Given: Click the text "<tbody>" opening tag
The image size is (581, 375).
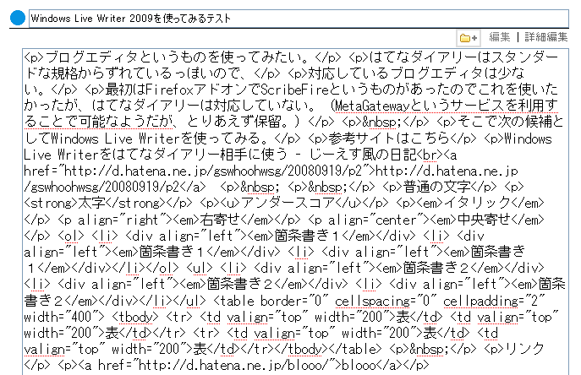Looking at the screenshot, I should coord(135,318).
